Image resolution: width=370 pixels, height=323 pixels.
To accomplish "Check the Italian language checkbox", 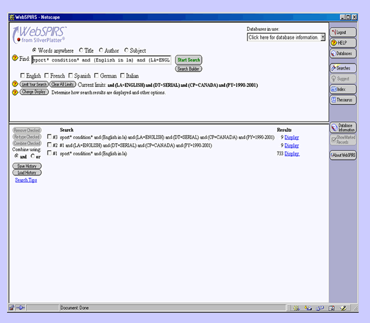I will pos(122,76).
